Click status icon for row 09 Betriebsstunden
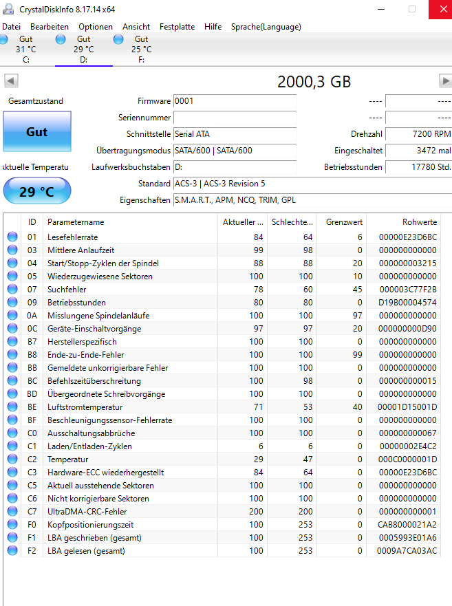The width and height of the screenshot is (452, 606). tap(12, 302)
